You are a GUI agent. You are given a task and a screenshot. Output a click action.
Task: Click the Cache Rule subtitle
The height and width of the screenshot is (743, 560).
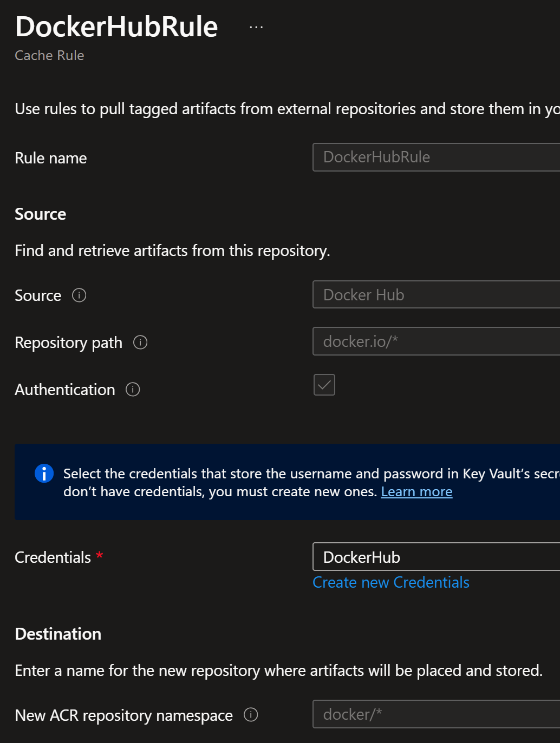pos(49,56)
